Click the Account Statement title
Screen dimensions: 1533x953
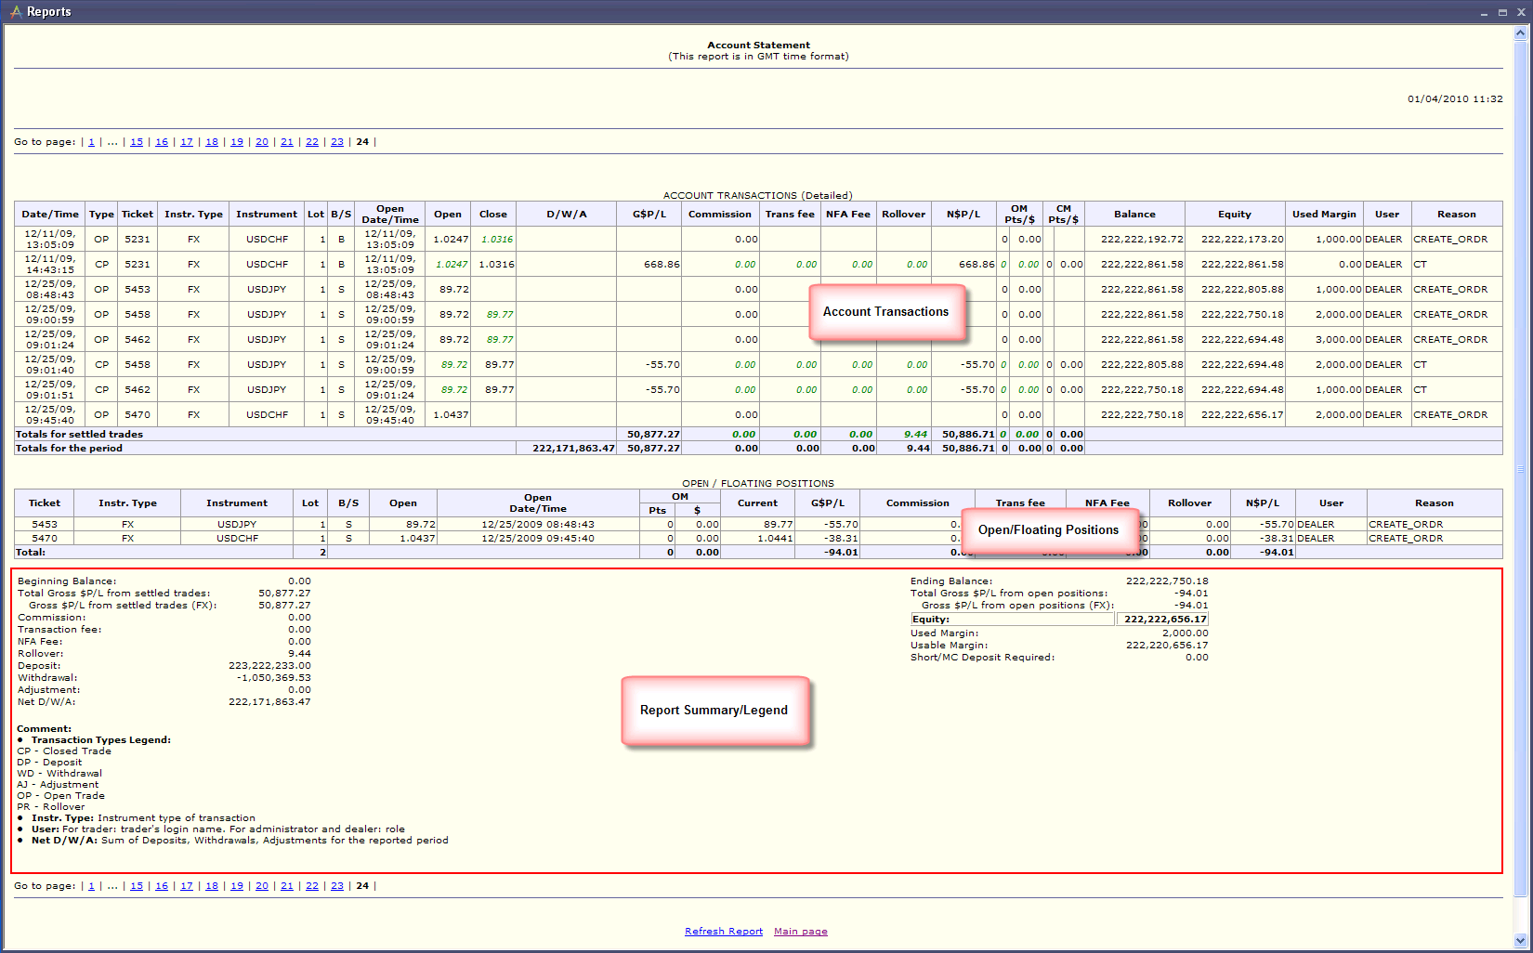tap(758, 46)
